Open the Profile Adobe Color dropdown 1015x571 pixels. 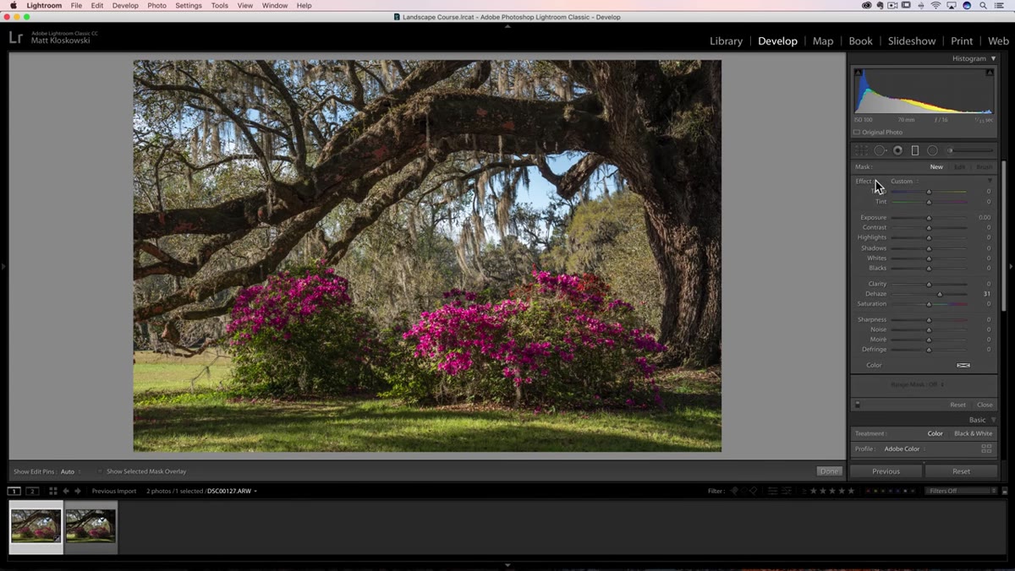coord(903,449)
